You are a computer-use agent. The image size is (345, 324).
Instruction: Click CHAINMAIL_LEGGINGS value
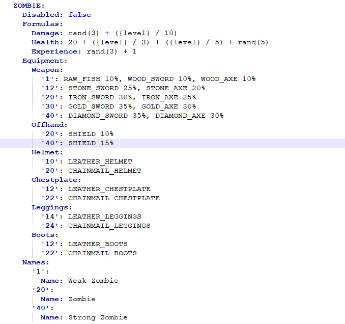click(109, 226)
